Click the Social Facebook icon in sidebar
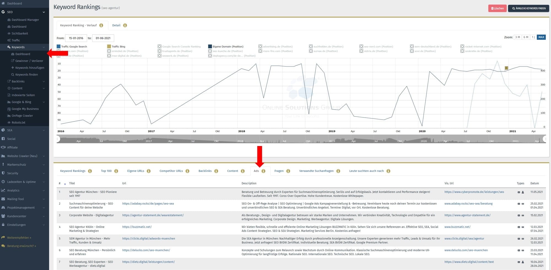The width and height of the screenshot is (551, 270). click(x=3, y=139)
